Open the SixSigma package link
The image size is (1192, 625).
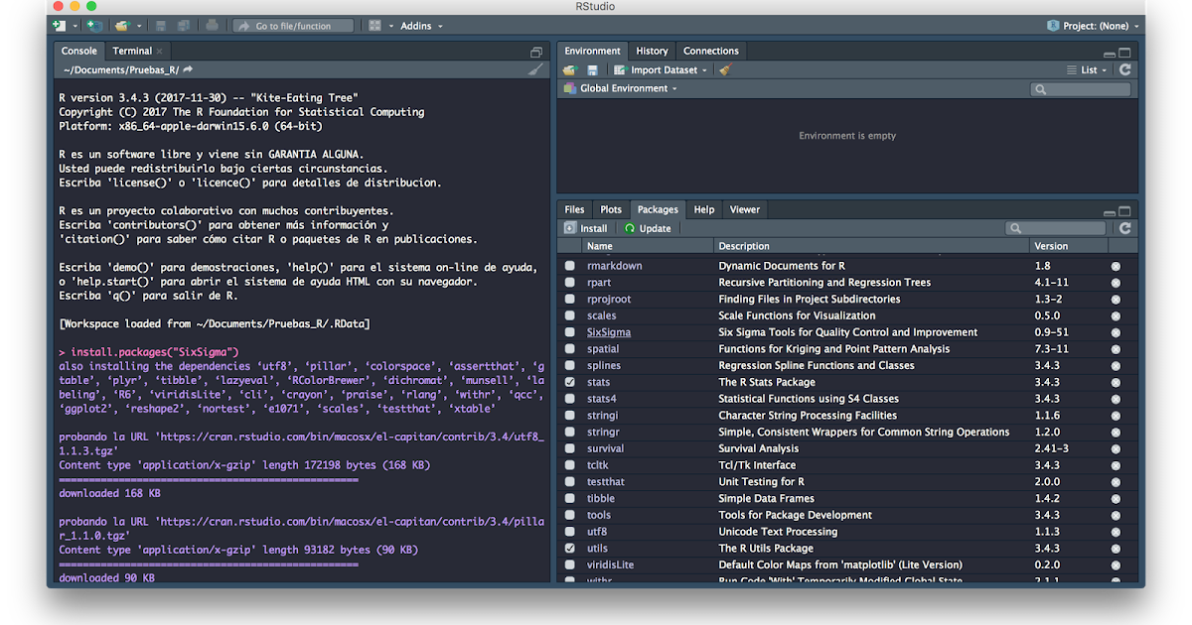click(x=608, y=332)
